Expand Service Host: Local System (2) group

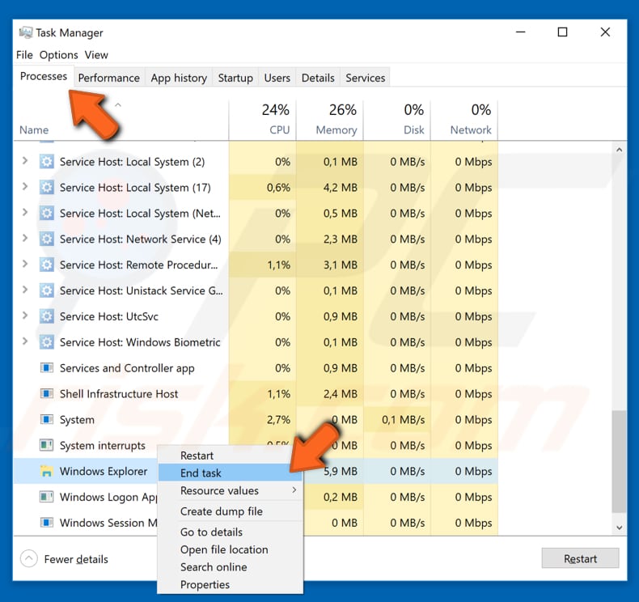[25, 160]
